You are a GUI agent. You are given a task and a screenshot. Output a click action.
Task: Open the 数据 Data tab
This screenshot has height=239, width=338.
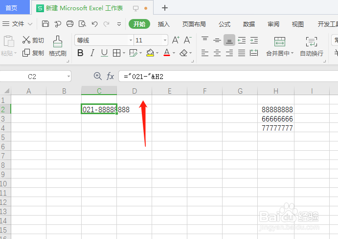point(249,24)
